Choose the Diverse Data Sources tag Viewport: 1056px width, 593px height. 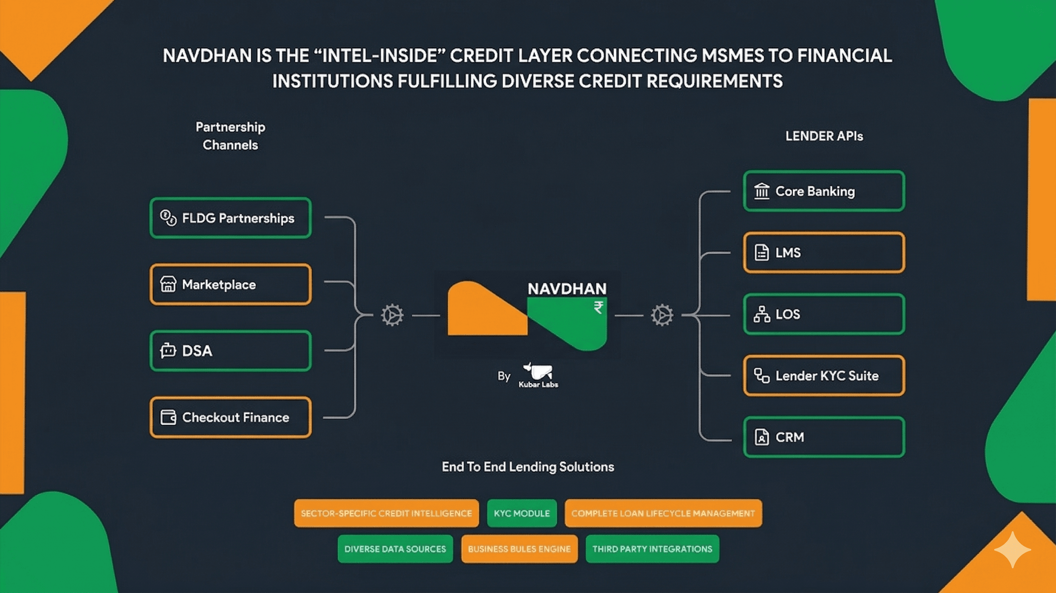(395, 549)
